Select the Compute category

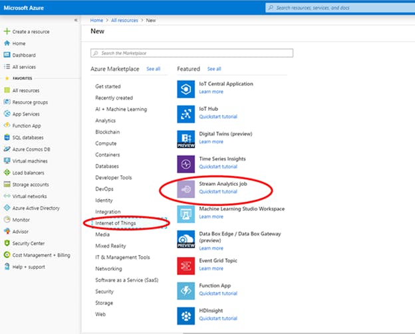(x=106, y=143)
